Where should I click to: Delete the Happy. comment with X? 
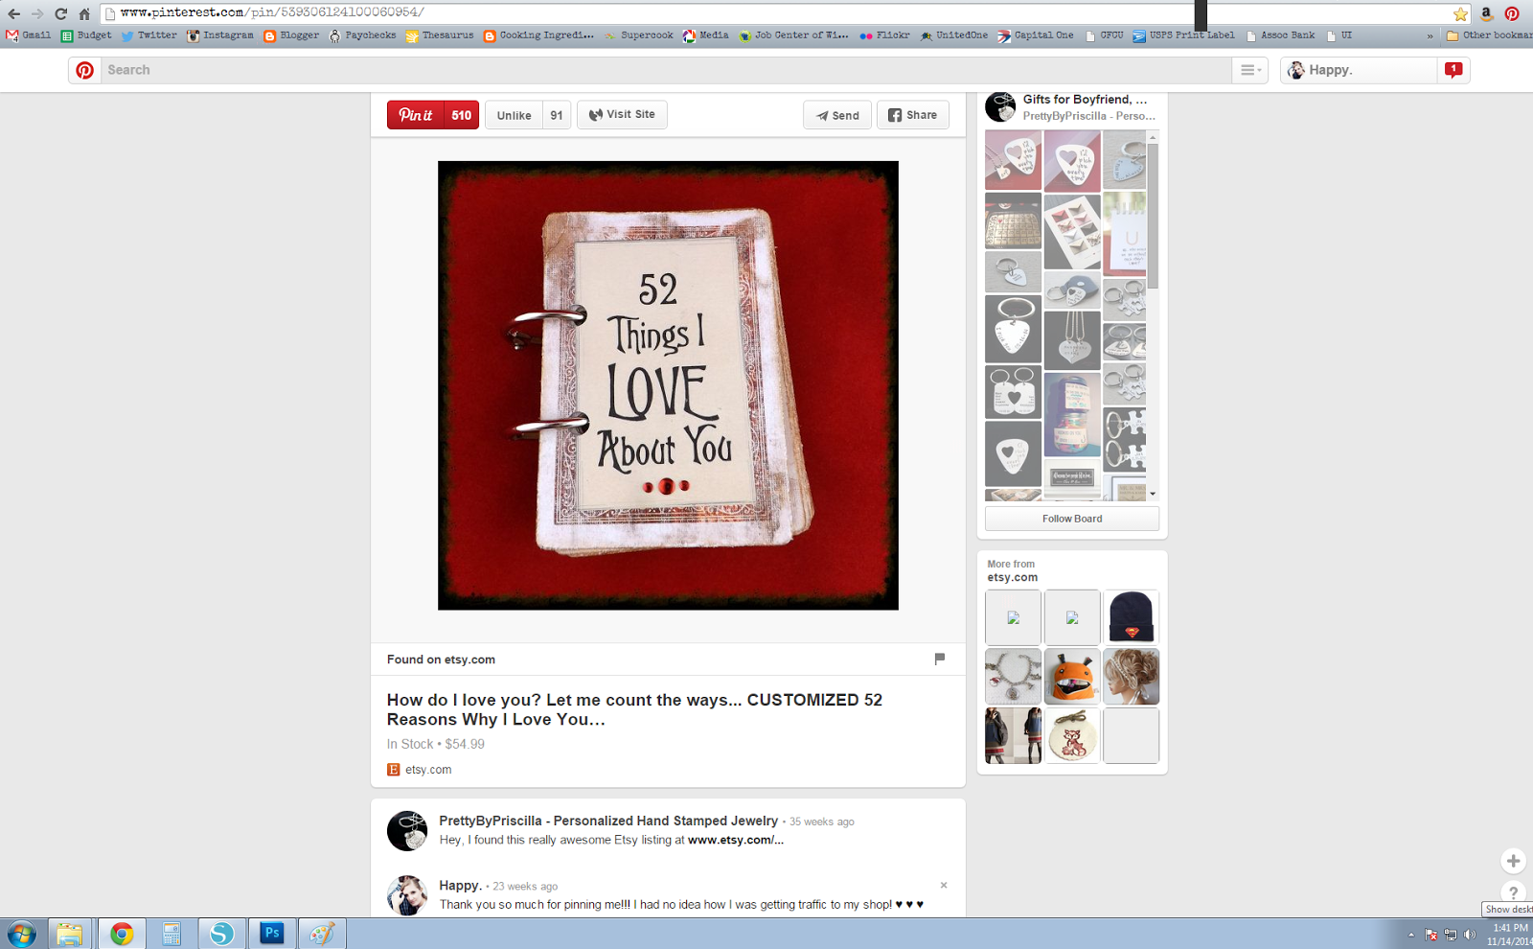944,885
